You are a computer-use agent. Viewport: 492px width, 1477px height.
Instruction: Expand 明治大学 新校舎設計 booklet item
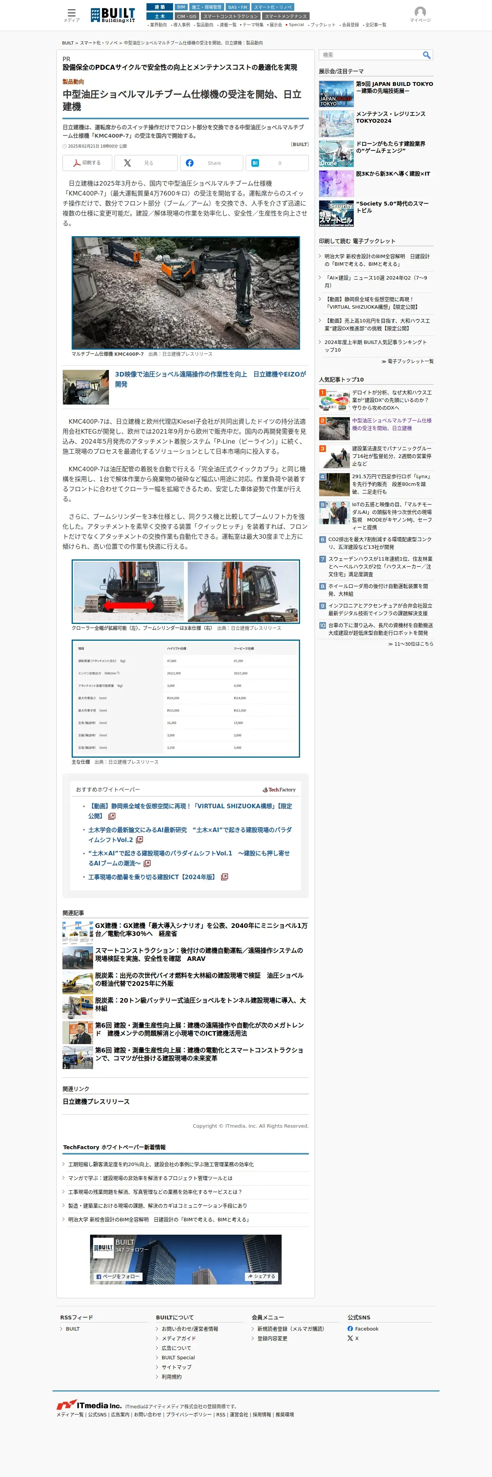click(x=377, y=260)
